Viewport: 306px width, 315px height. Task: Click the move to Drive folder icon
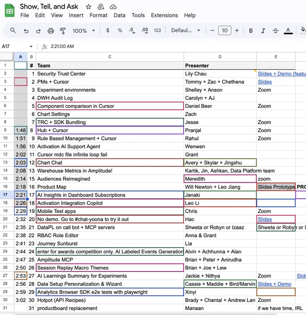point(101,7)
